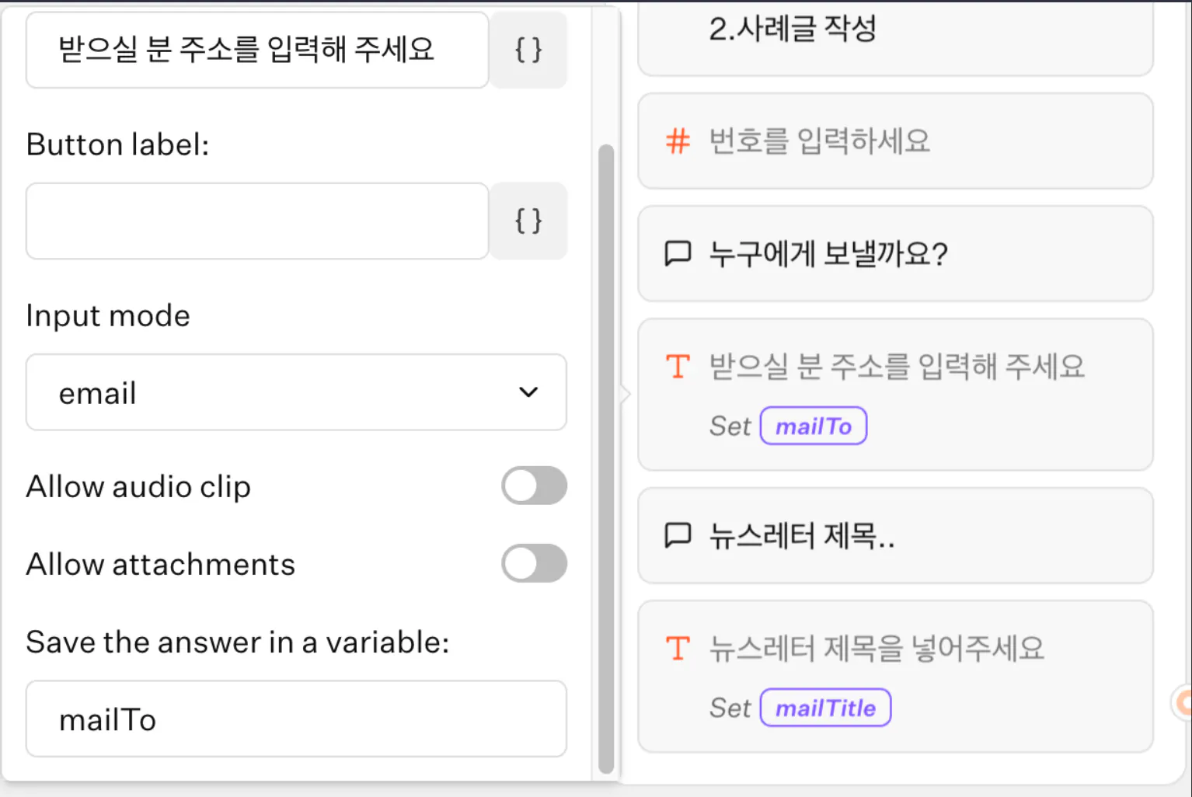Click the # icon on the number input block
The height and width of the screenshot is (797, 1192).
tap(677, 141)
